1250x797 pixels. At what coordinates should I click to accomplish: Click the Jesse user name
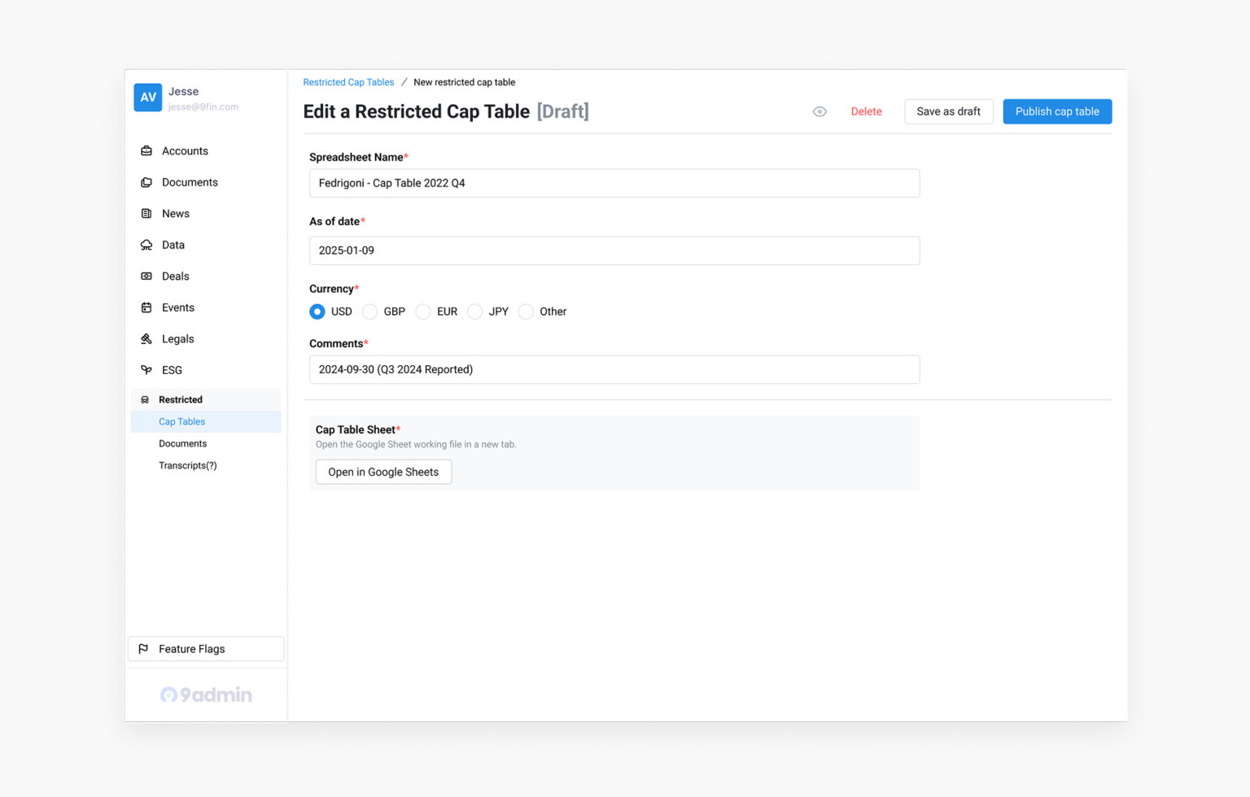(183, 92)
